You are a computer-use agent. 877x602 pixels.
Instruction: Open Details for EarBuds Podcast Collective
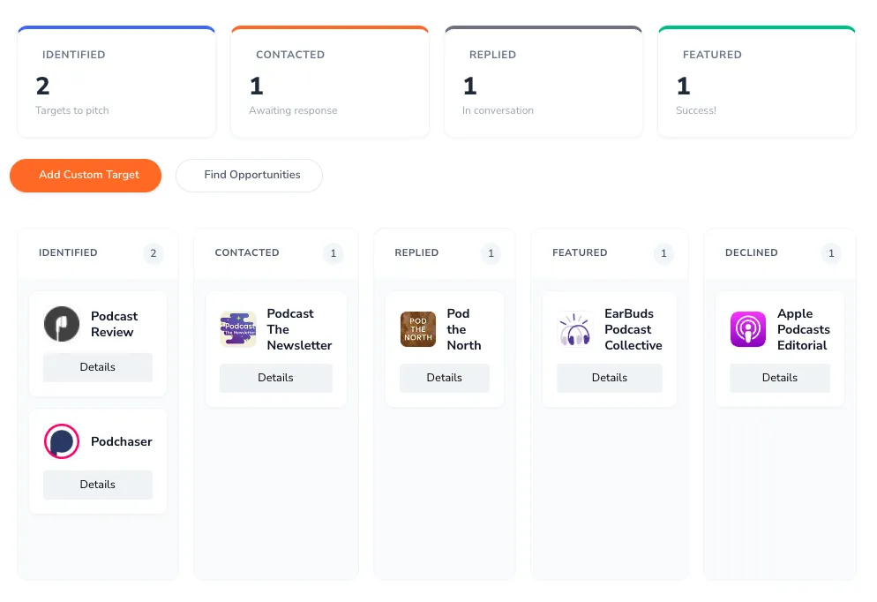pyautogui.click(x=610, y=378)
